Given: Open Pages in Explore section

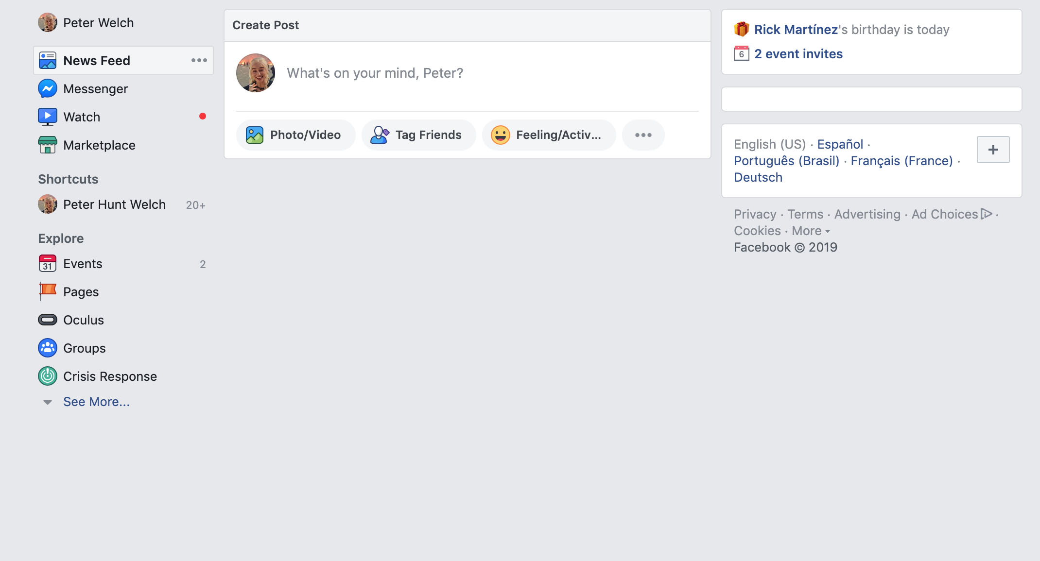Looking at the screenshot, I should tap(81, 292).
